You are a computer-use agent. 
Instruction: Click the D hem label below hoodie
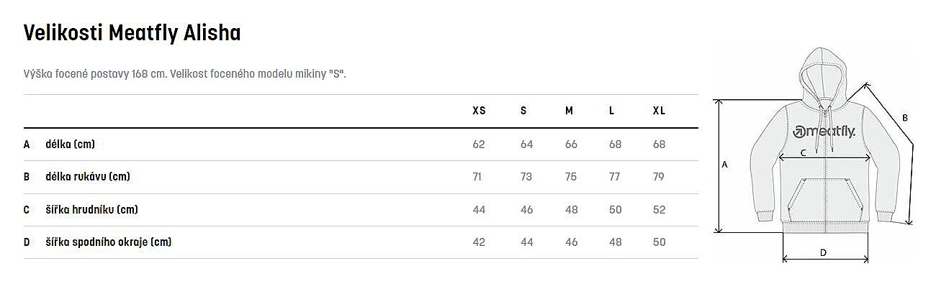(823, 252)
